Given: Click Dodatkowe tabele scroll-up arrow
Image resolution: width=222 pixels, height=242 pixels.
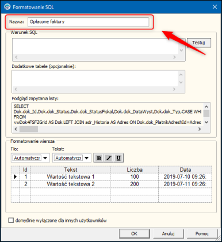Looking at the screenshot, I should [181, 75].
